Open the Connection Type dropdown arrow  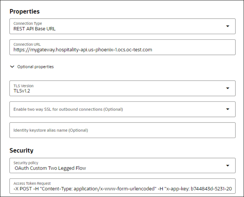tap(227, 26)
